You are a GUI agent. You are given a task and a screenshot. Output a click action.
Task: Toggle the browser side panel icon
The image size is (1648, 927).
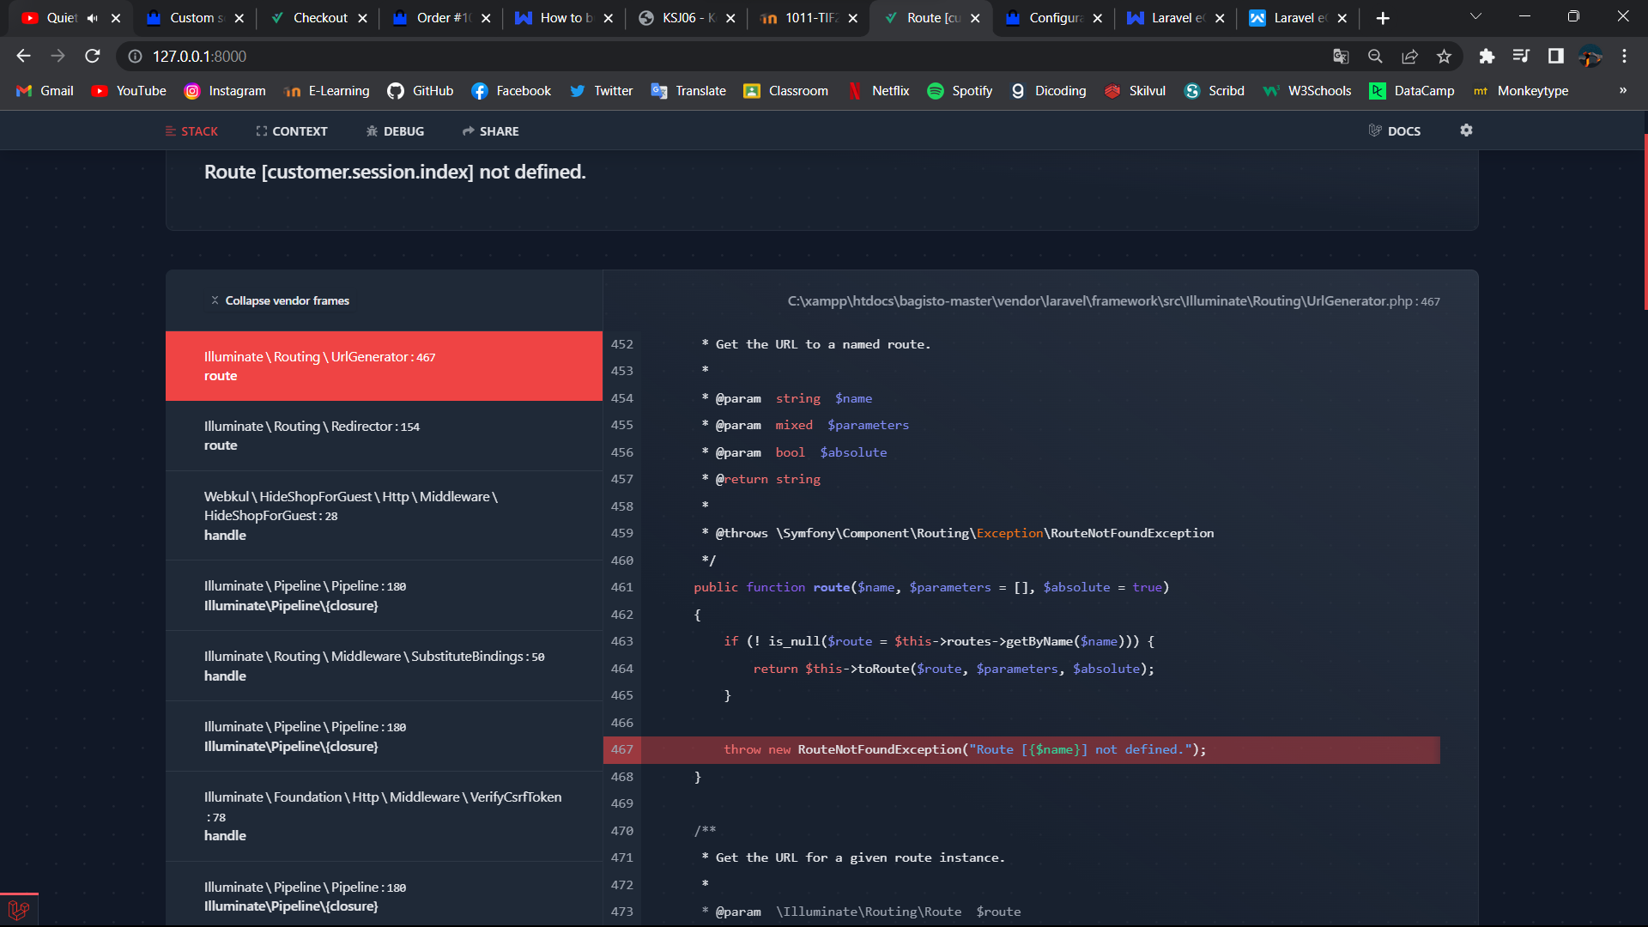1555,56
